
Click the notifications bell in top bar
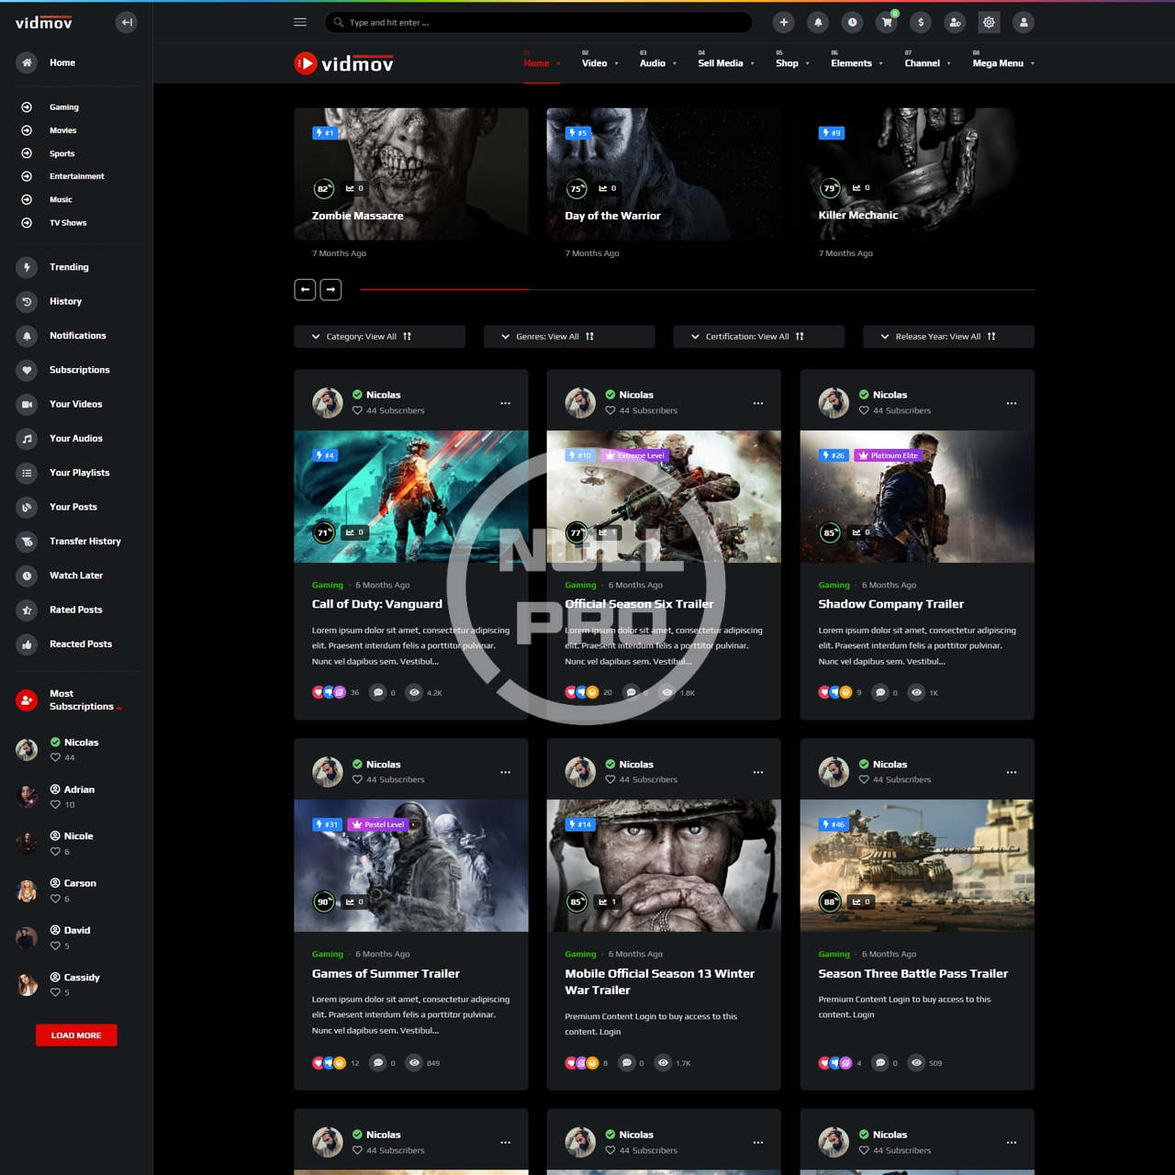click(818, 23)
